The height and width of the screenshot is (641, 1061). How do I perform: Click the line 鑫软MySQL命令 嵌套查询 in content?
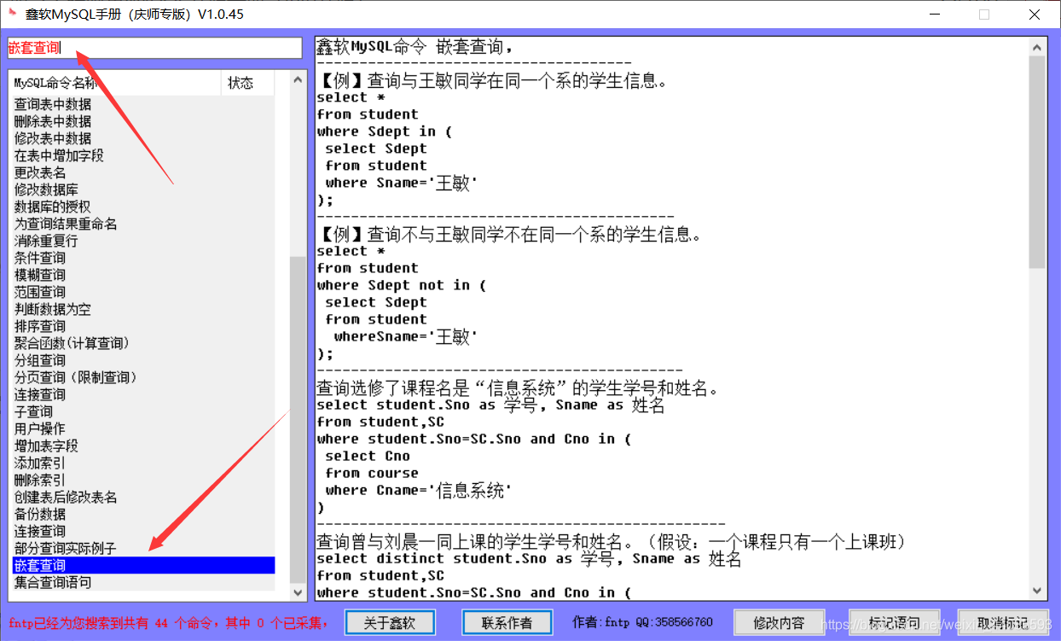pyautogui.click(x=415, y=47)
